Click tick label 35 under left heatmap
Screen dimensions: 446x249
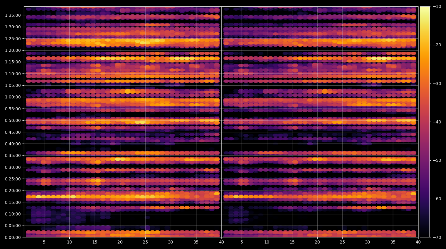tap(196, 242)
